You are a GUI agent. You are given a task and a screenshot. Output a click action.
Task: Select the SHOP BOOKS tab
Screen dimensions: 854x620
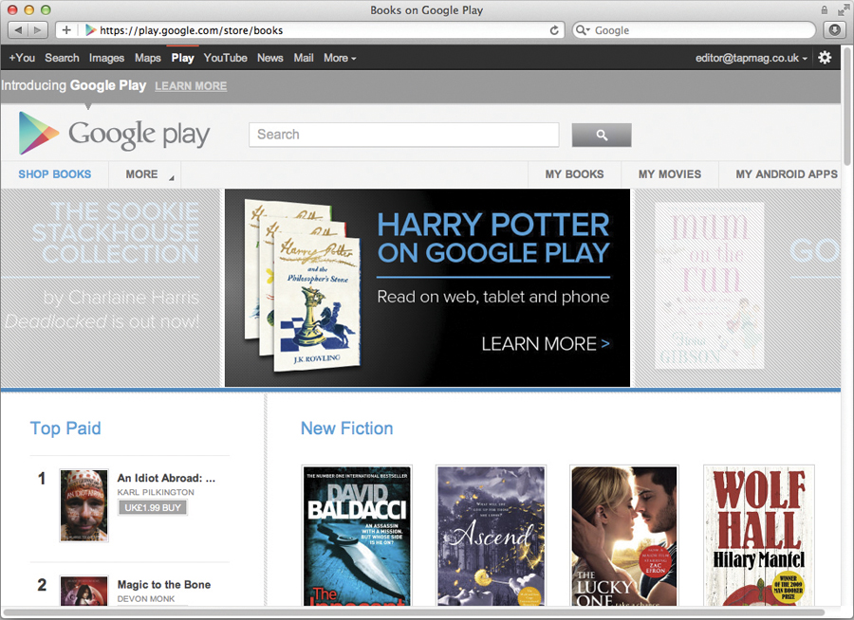[54, 174]
